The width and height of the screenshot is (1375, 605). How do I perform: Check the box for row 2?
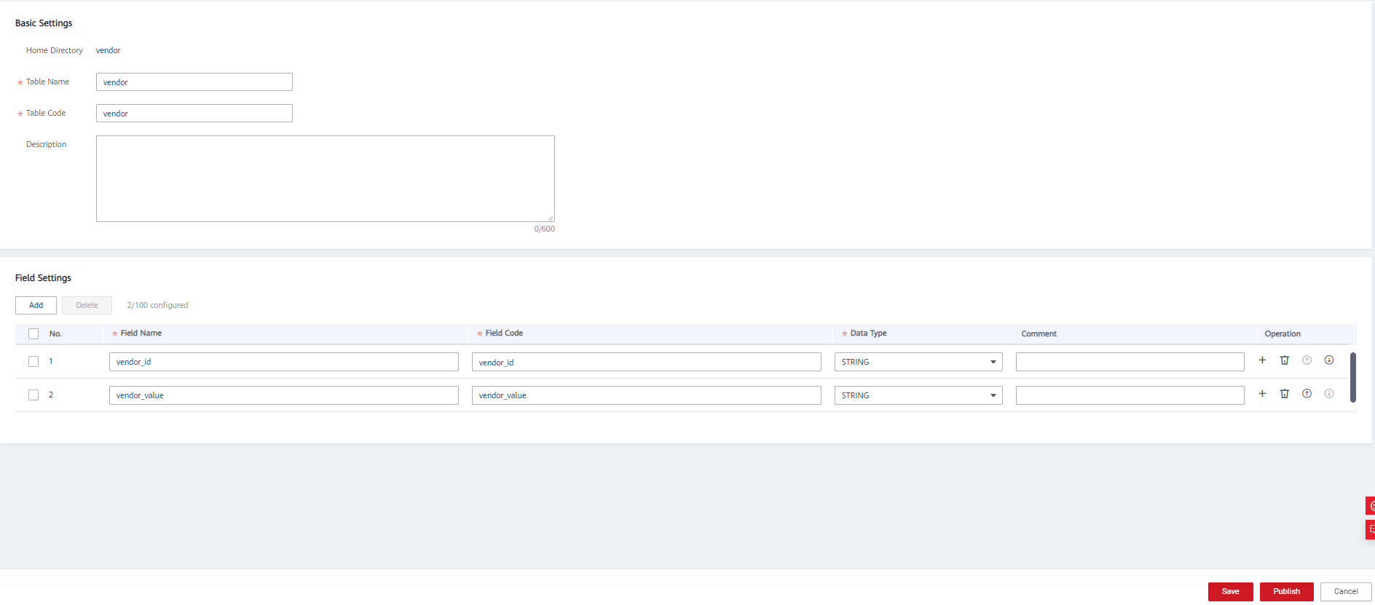[x=34, y=395]
